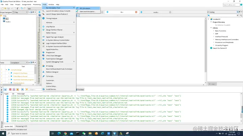Click the Undo arrow toolbar icon
This screenshot has width=243, height=136.
(22, 8)
